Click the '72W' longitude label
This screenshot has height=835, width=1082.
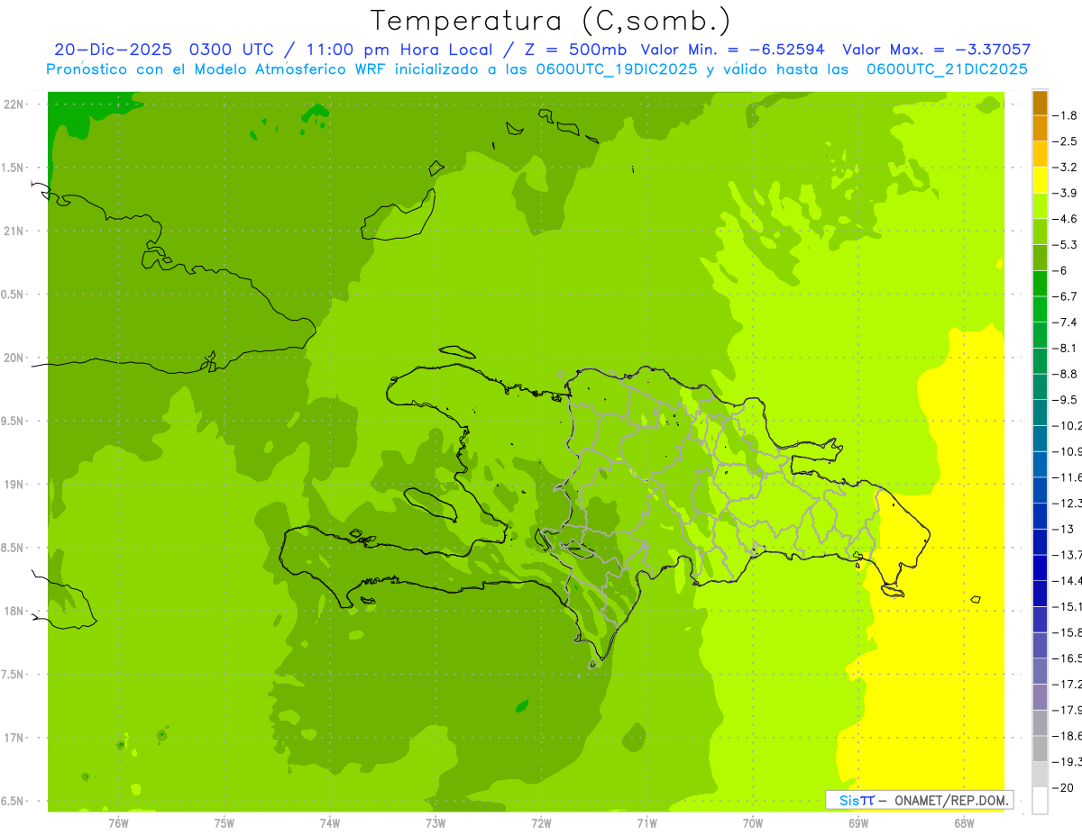[x=541, y=822]
